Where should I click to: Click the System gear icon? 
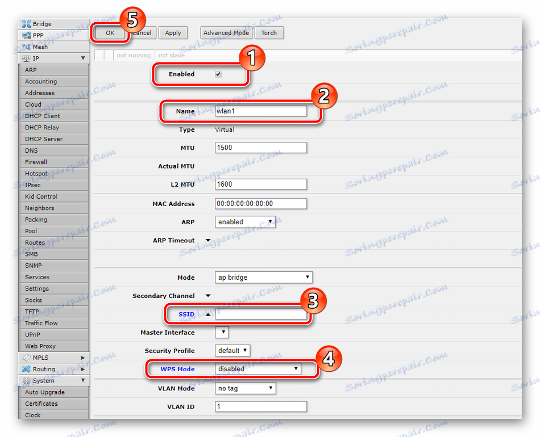point(27,381)
